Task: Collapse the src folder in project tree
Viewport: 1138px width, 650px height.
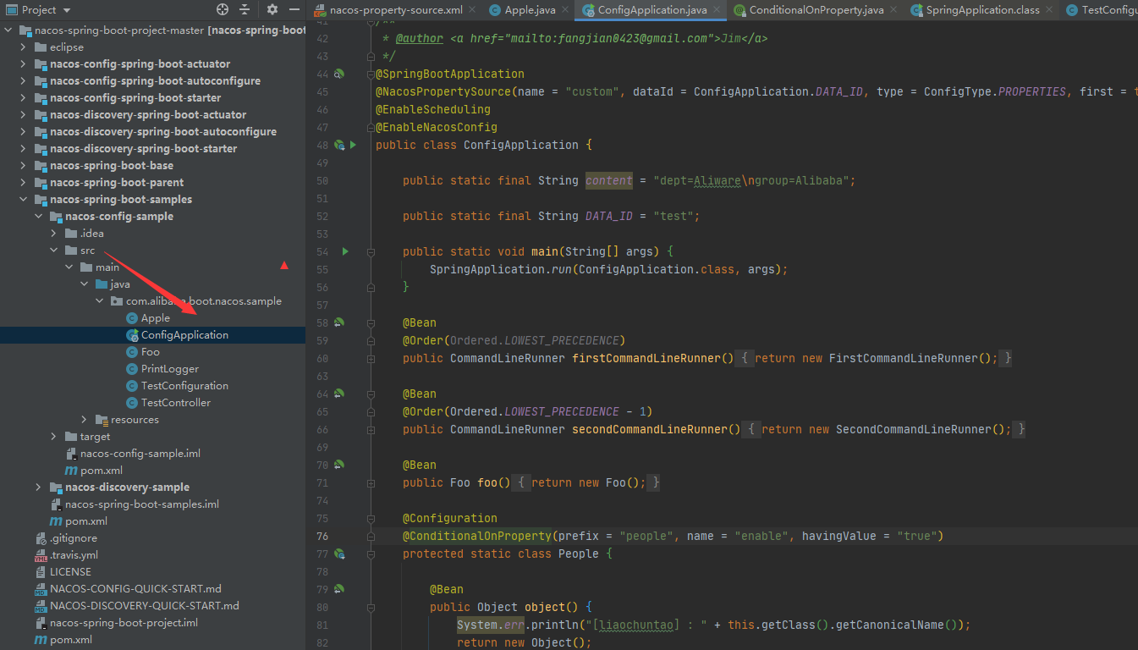Action: tap(53, 250)
